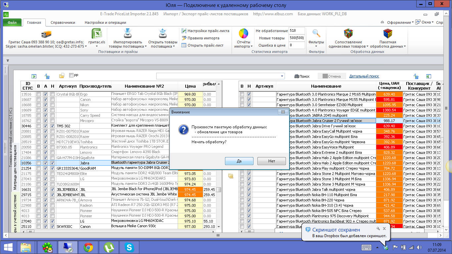Confirm the dialog with Да
The height and width of the screenshot is (254, 452).
pyautogui.click(x=239, y=161)
